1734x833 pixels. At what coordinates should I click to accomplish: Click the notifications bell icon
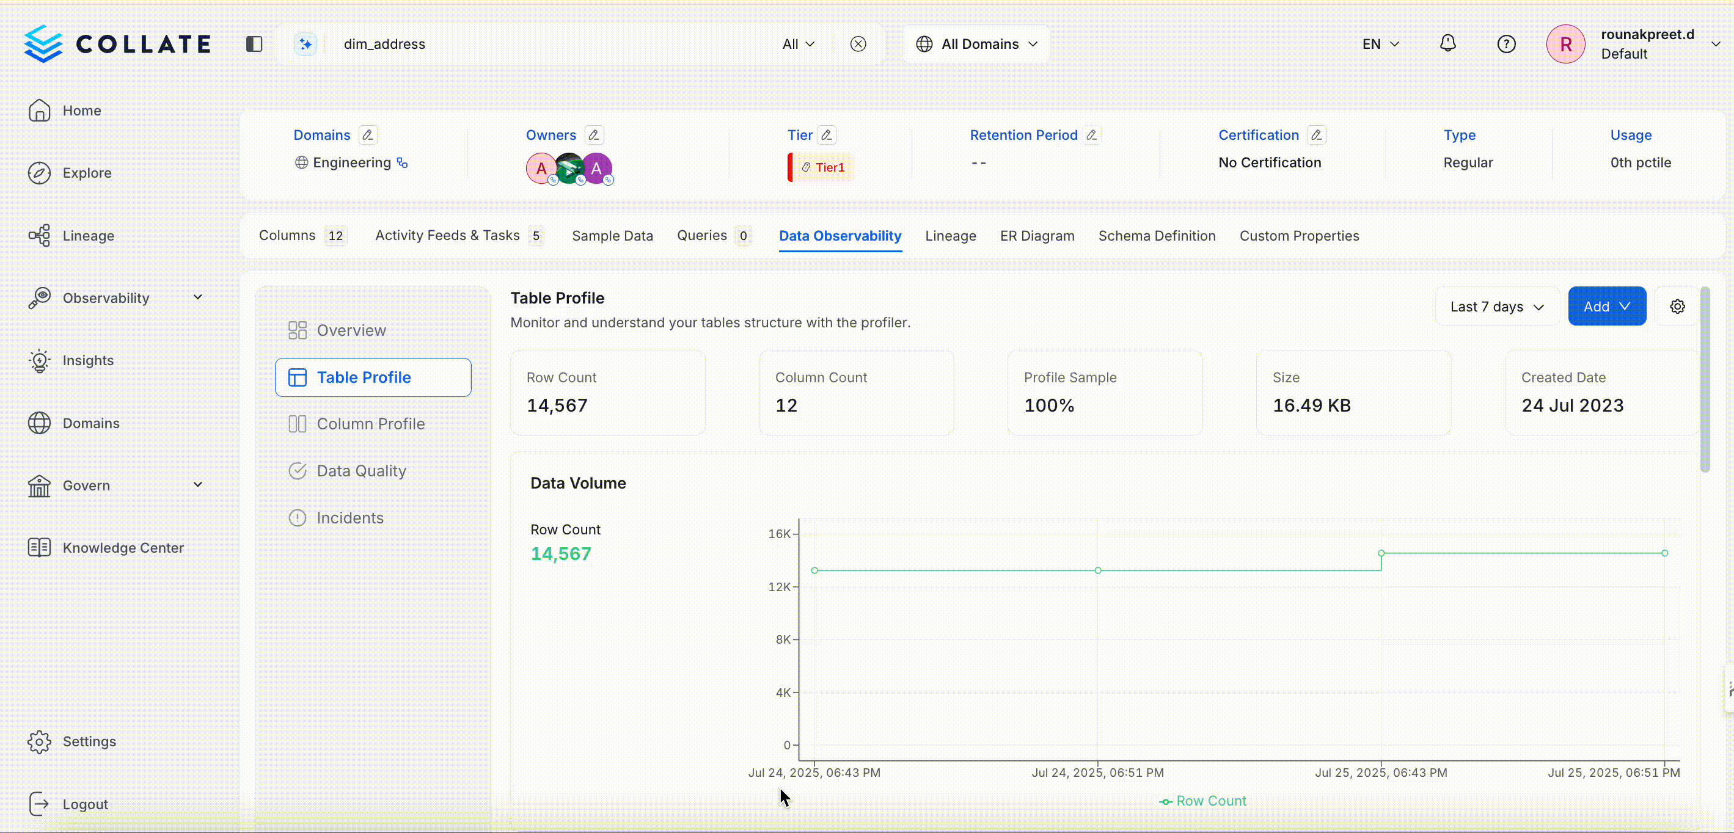[1447, 44]
